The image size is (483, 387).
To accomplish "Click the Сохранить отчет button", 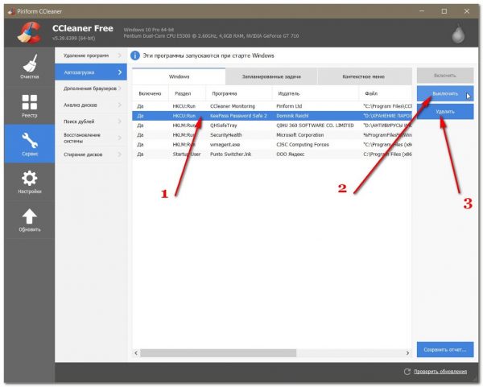I will 445,350.
